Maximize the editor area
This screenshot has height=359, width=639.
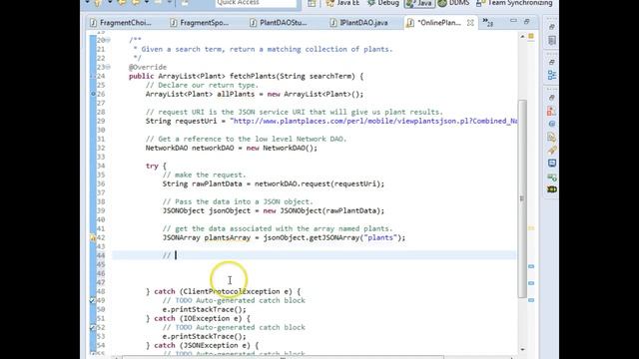pos(526,21)
